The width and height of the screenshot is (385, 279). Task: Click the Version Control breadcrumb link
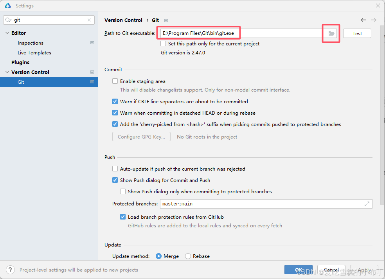pyautogui.click(x=123, y=20)
